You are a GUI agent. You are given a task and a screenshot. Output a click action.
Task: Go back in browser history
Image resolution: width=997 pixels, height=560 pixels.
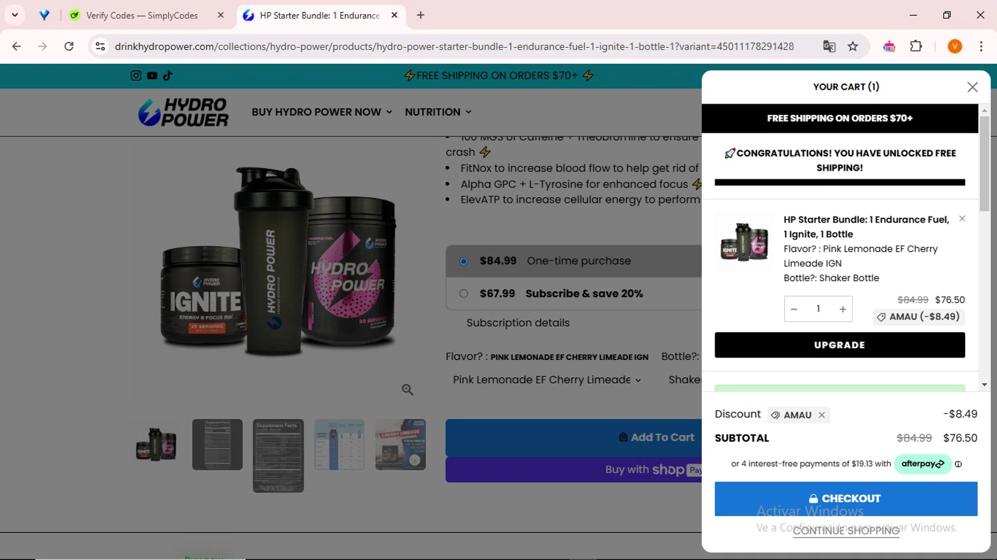17,47
